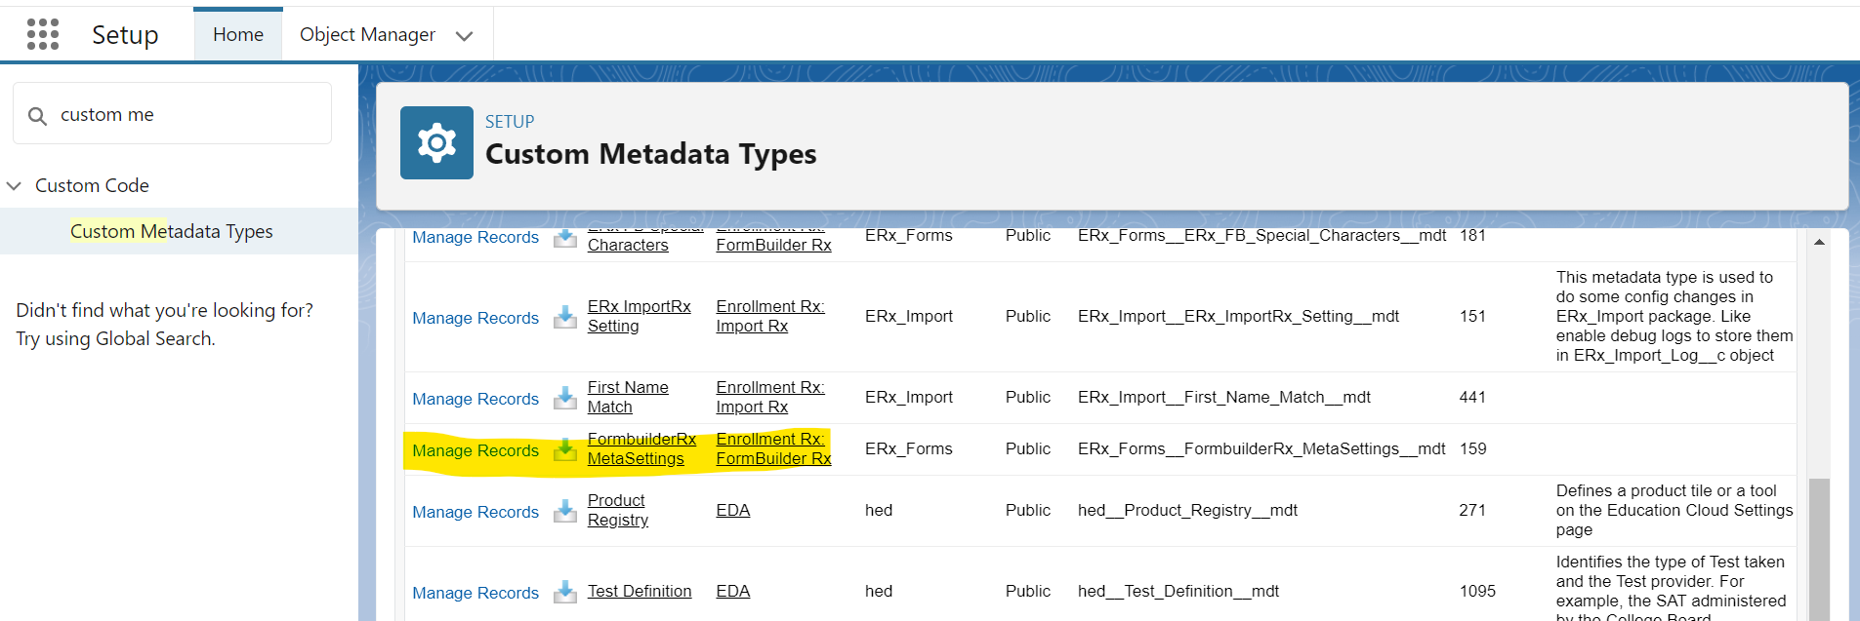Switch to the Home tab
This screenshot has height=621, width=1860.
pyautogui.click(x=238, y=34)
